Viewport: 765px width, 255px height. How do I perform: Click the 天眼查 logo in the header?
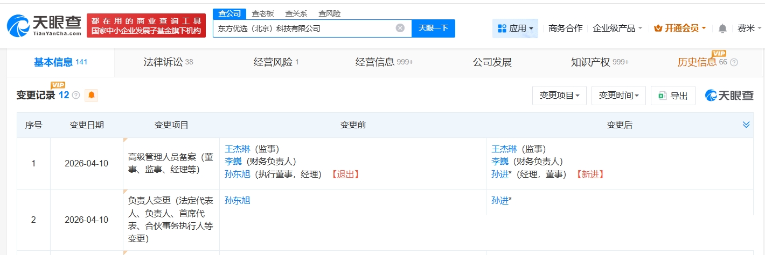point(44,25)
